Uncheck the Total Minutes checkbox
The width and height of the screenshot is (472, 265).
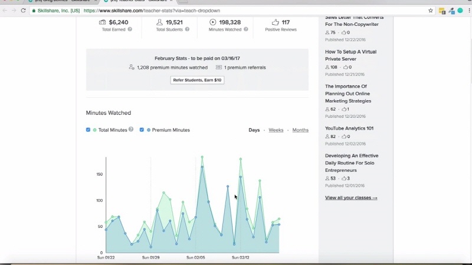[88, 130]
